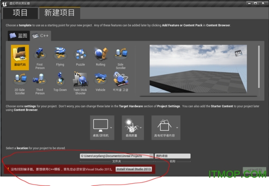Pick the Third Person template
The width and height of the screenshot is (269, 186).
point(40,84)
